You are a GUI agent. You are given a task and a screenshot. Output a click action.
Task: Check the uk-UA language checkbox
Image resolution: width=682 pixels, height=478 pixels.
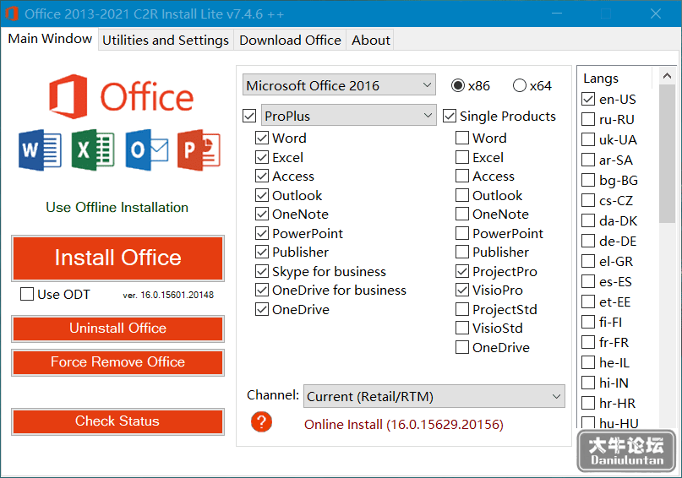[x=588, y=139]
